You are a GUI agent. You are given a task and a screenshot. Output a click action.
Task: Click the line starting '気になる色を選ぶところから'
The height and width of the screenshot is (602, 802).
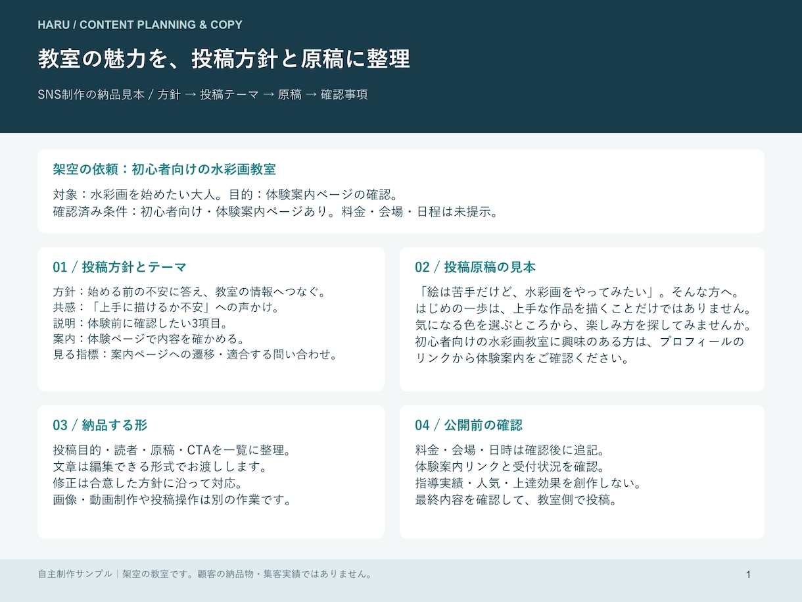[x=582, y=325]
